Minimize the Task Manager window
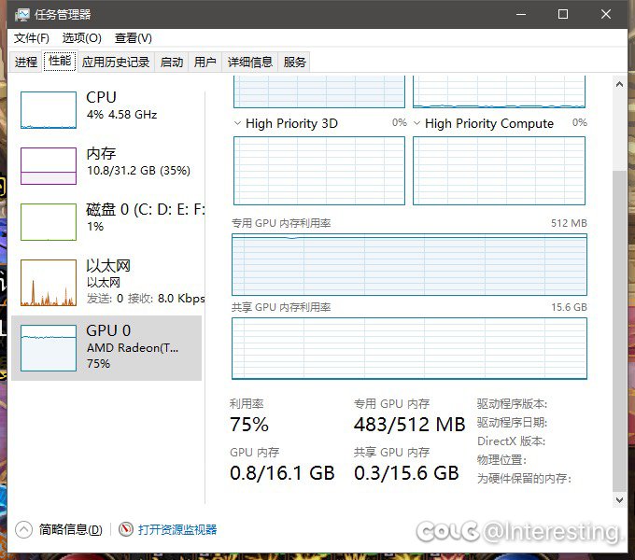Image resolution: width=635 pixels, height=560 pixels. tap(521, 14)
